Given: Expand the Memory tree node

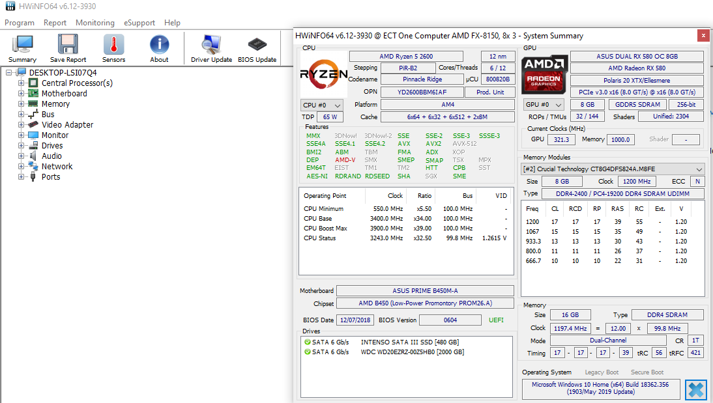Looking at the screenshot, I should [21, 104].
